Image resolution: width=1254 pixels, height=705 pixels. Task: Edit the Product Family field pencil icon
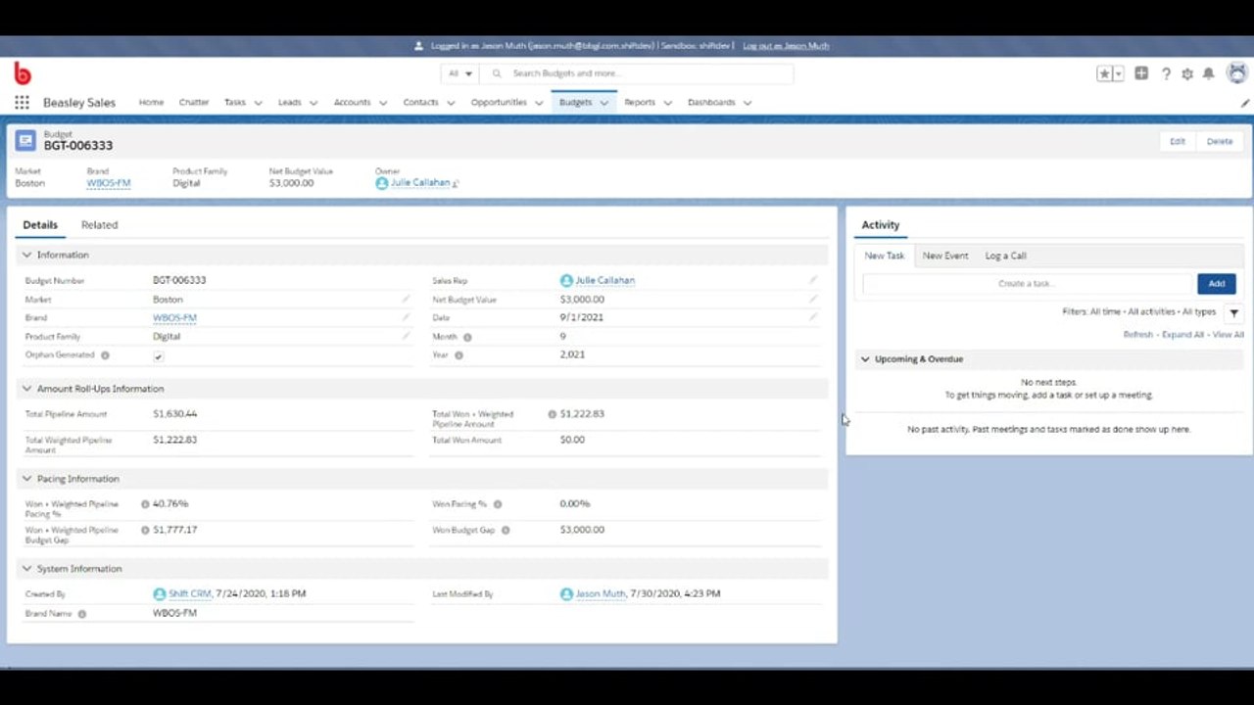tap(406, 336)
